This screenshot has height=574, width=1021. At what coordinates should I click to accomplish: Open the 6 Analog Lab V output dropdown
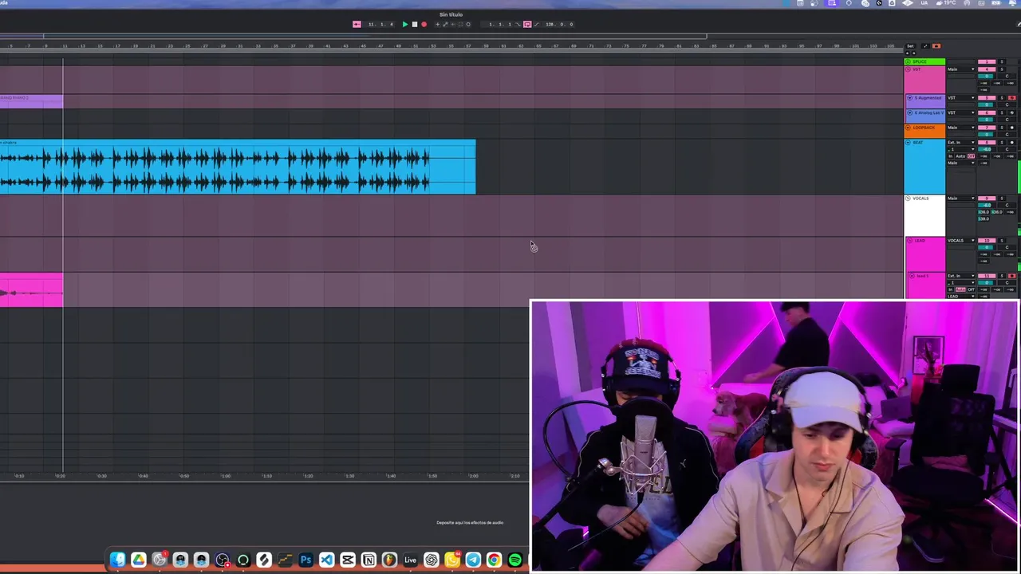(x=961, y=112)
